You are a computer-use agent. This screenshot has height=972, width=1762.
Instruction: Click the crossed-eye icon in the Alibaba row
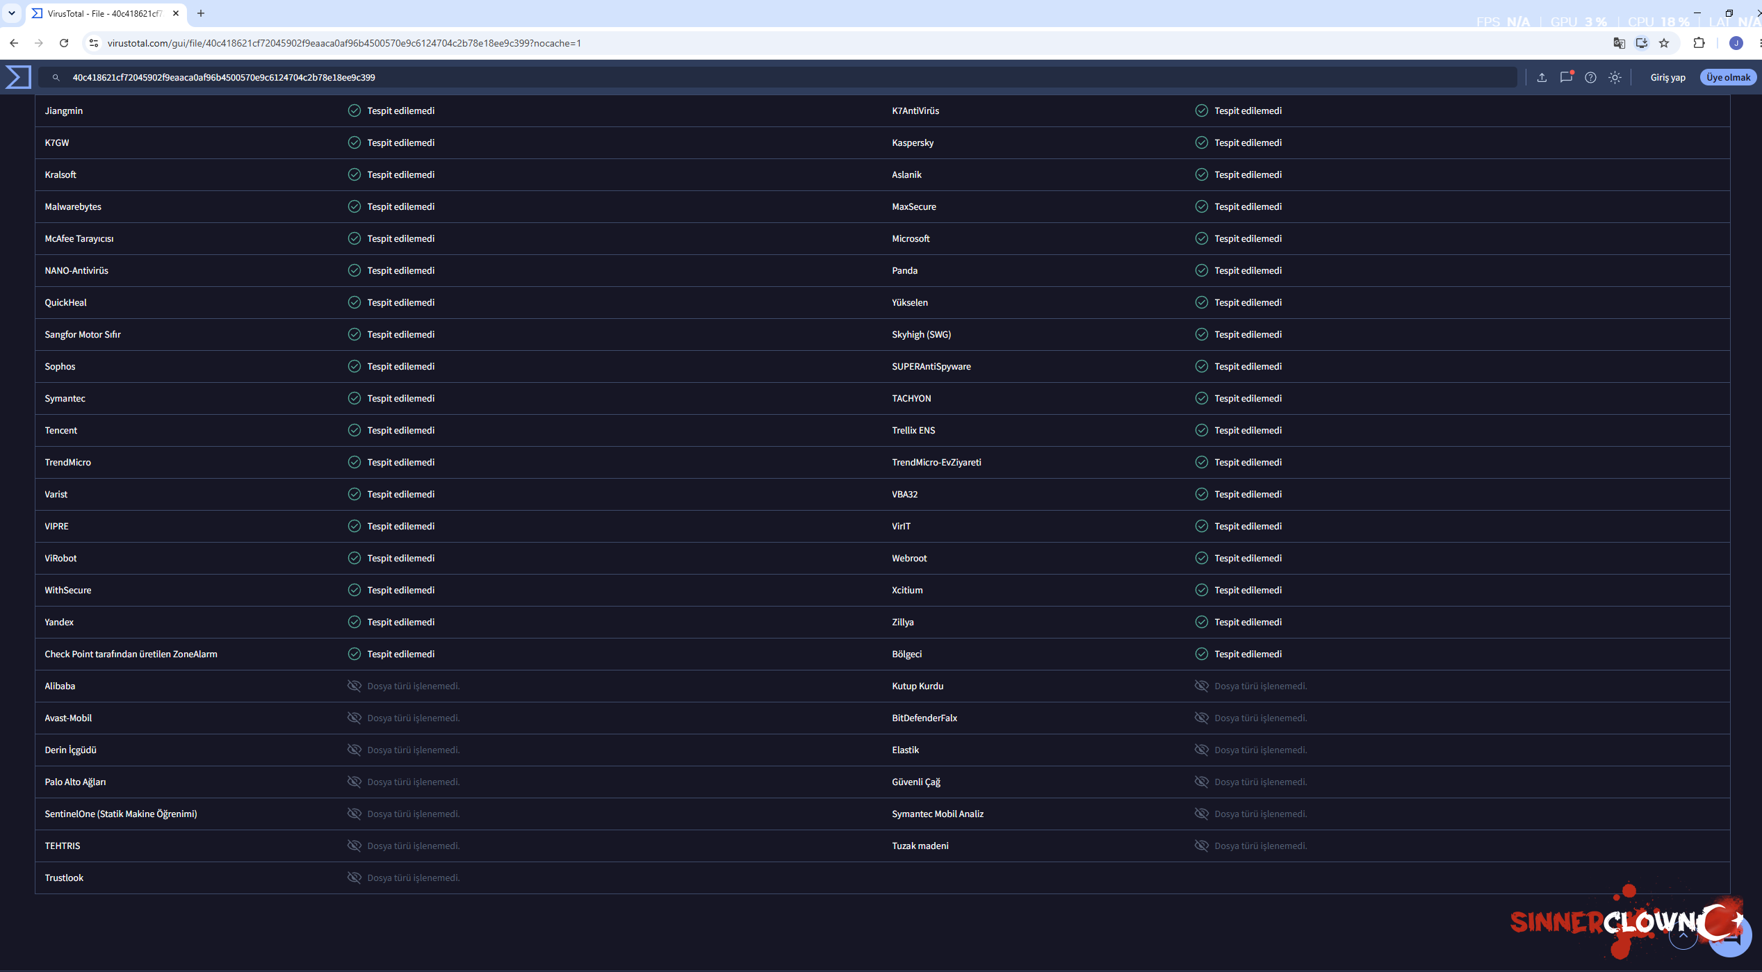point(354,686)
